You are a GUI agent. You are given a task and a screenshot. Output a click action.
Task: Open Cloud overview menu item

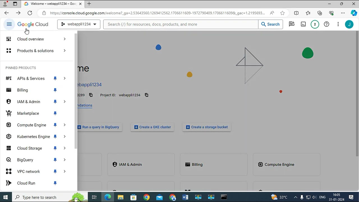pyautogui.click(x=37, y=39)
